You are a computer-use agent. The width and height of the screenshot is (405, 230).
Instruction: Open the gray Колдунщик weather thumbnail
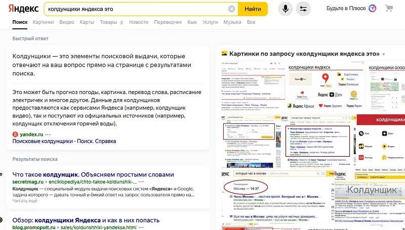click(x=370, y=195)
